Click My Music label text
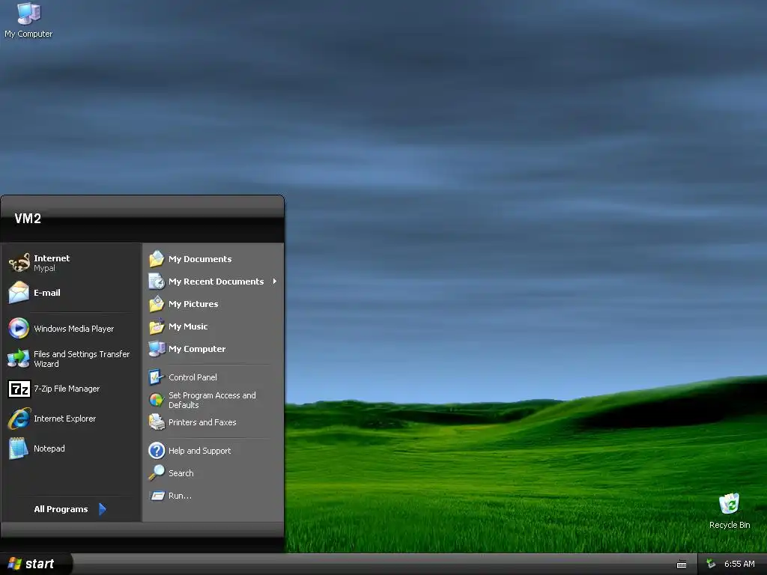767x575 pixels. pyautogui.click(x=188, y=326)
